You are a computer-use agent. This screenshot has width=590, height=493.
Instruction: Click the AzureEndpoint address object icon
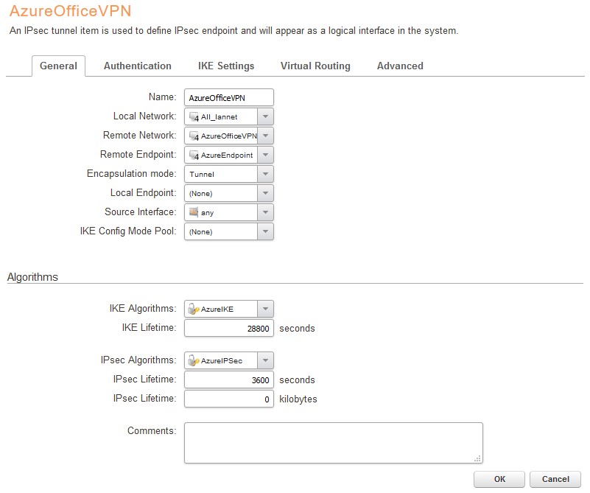[x=194, y=155]
